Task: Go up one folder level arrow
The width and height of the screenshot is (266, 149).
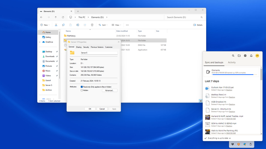Action: click(56, 17)
